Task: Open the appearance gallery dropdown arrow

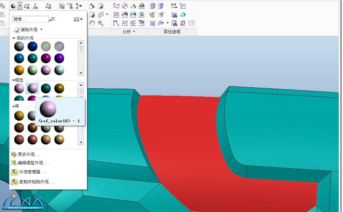Action: click(20, 6)
